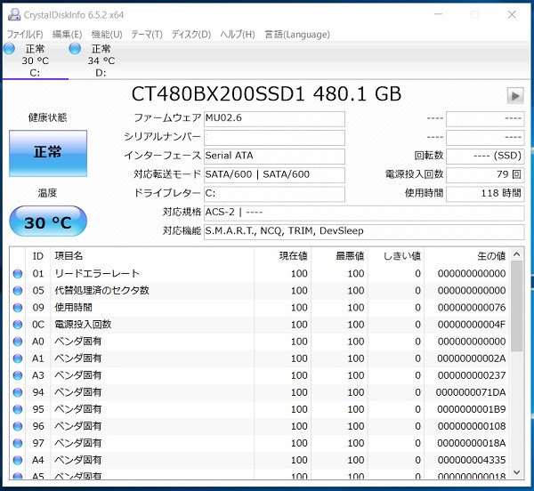Click the SMART list scrollbar thumb
Screen dimensions: 534x491
[516, 306]
